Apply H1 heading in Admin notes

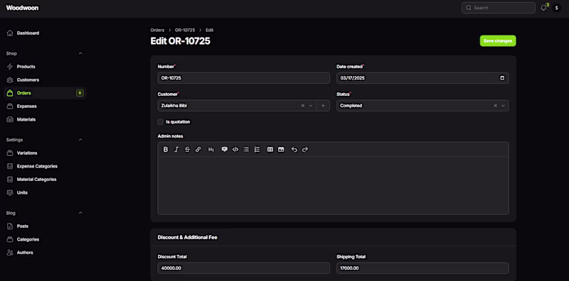(x=211, y=150)
